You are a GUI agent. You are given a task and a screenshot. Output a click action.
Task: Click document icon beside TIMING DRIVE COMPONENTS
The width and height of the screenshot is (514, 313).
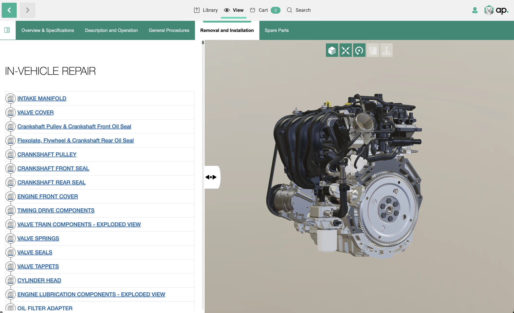11,210
